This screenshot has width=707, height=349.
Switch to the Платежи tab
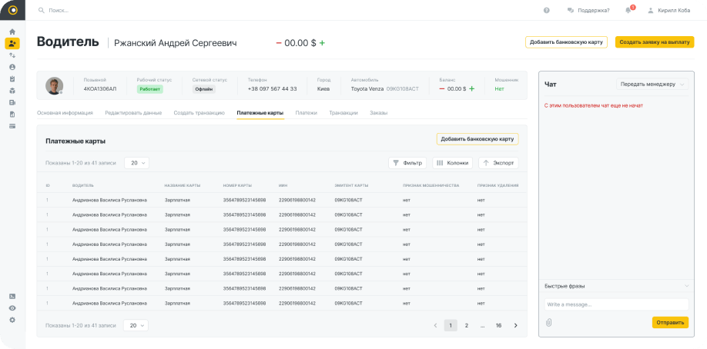[x=306, y=113]
